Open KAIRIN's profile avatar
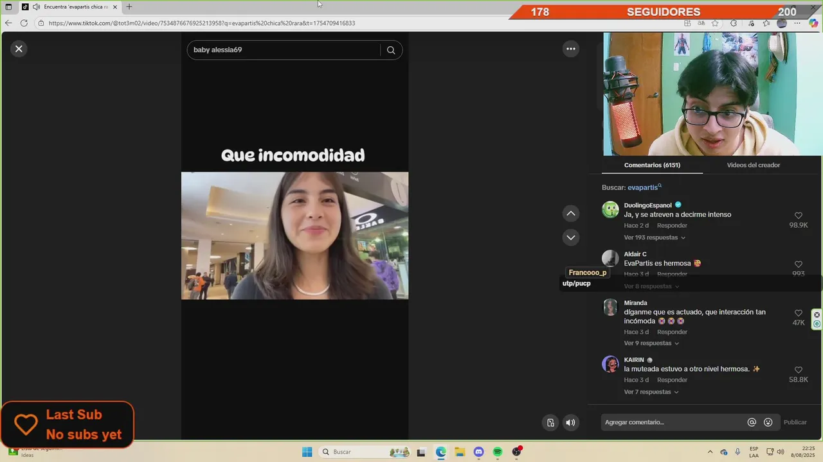The width and height of the screenshot is (823, 462). [610, 364]
